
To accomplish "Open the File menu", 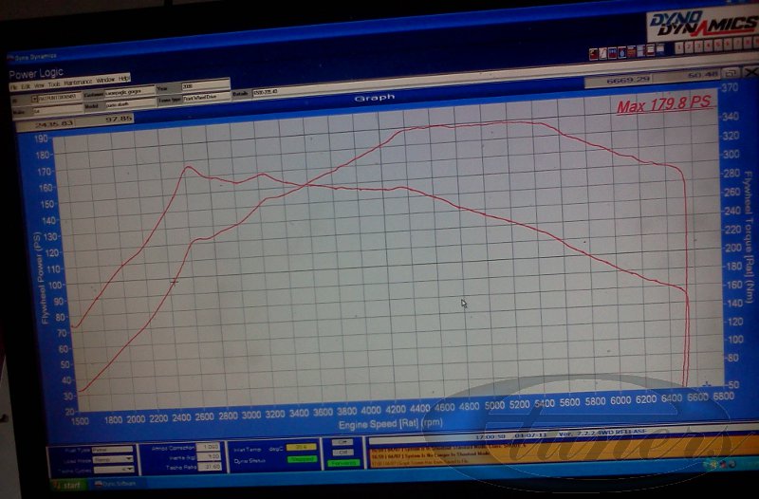I will coord(14,83).
